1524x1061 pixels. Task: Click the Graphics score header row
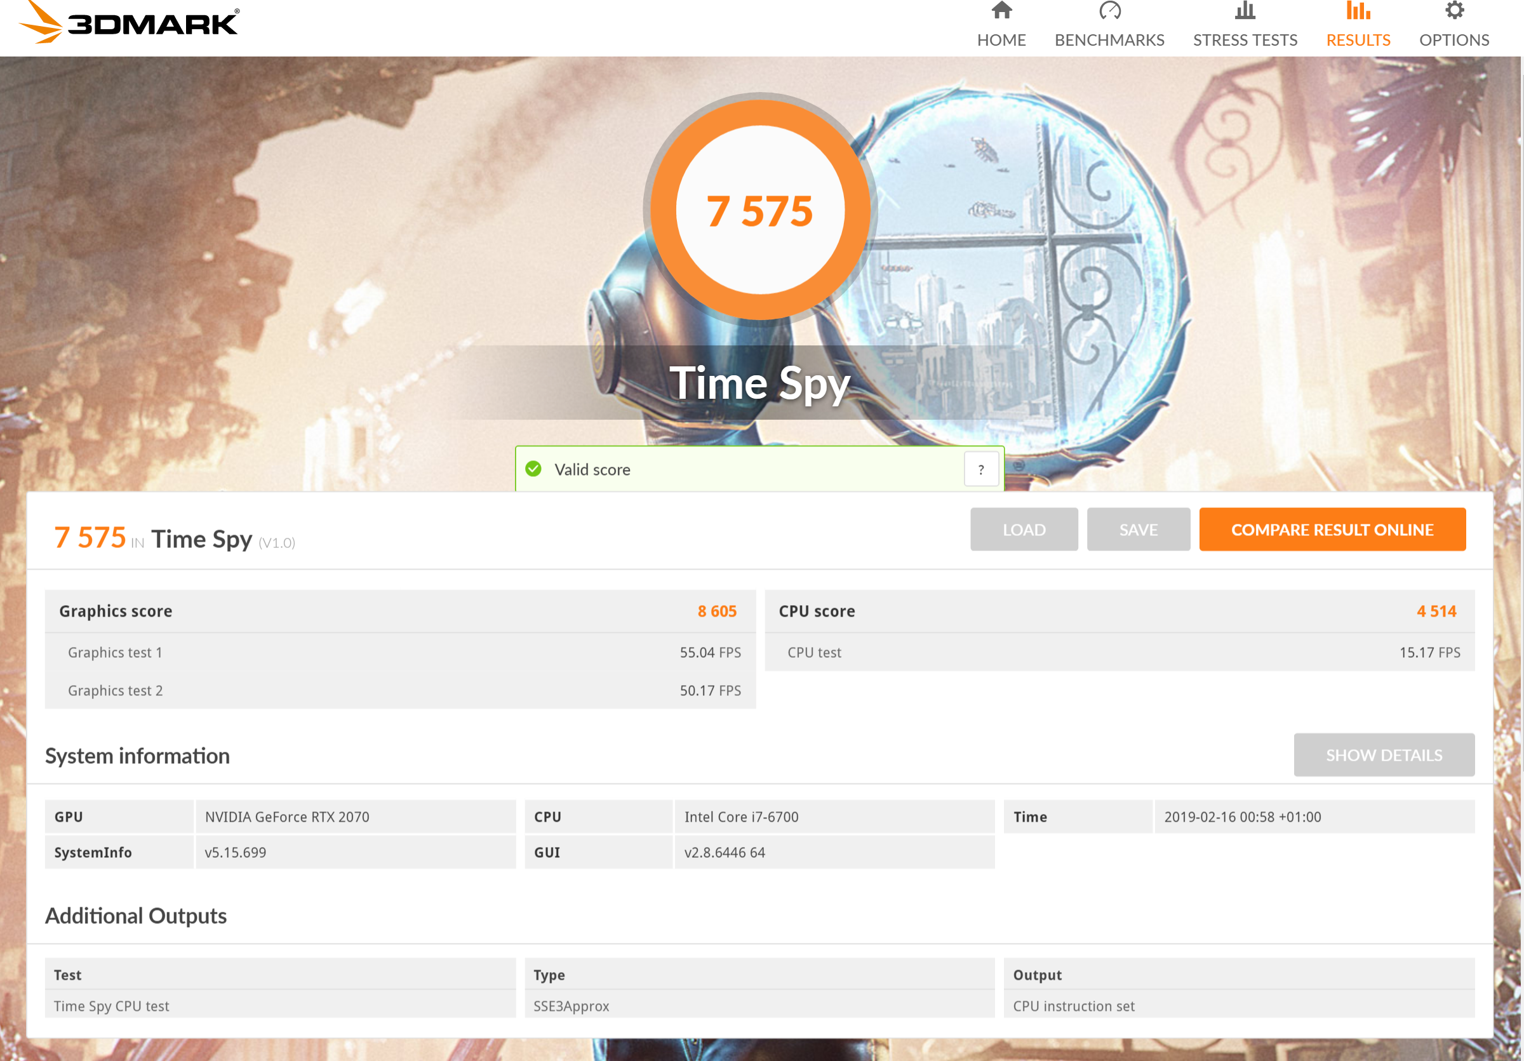(399, 610)
